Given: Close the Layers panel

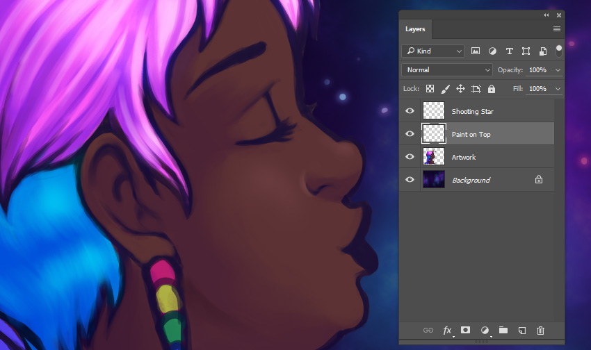Looking at the screenshot, I should click(x=559, y=15).
